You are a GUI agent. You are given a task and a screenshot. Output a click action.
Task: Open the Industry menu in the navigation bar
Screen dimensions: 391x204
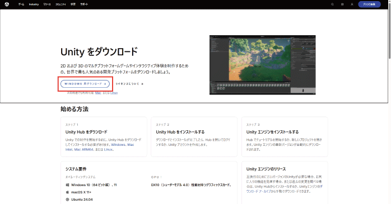pos(34,4)
